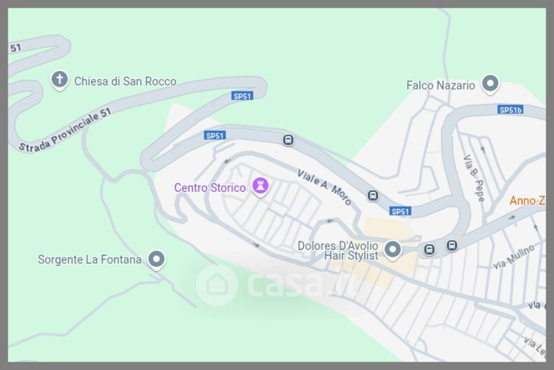The image size is (554, 370).
Task: Click the right bus stop below Via B. Pepe
Action: [452, 245]
